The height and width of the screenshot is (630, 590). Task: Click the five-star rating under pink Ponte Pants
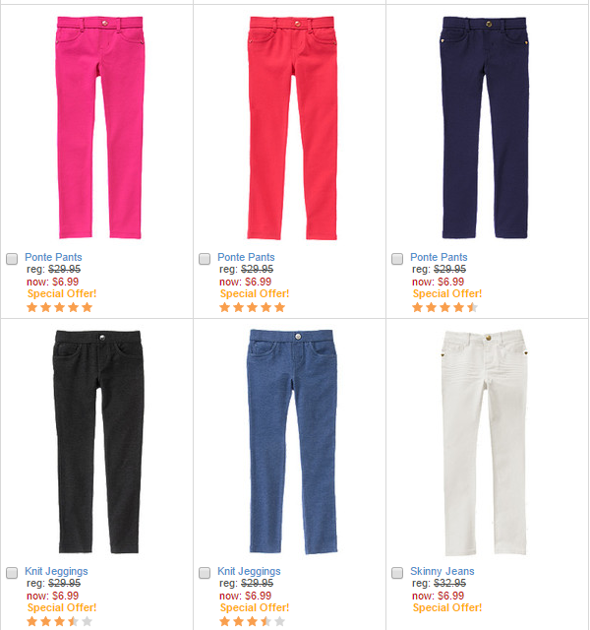59,308
